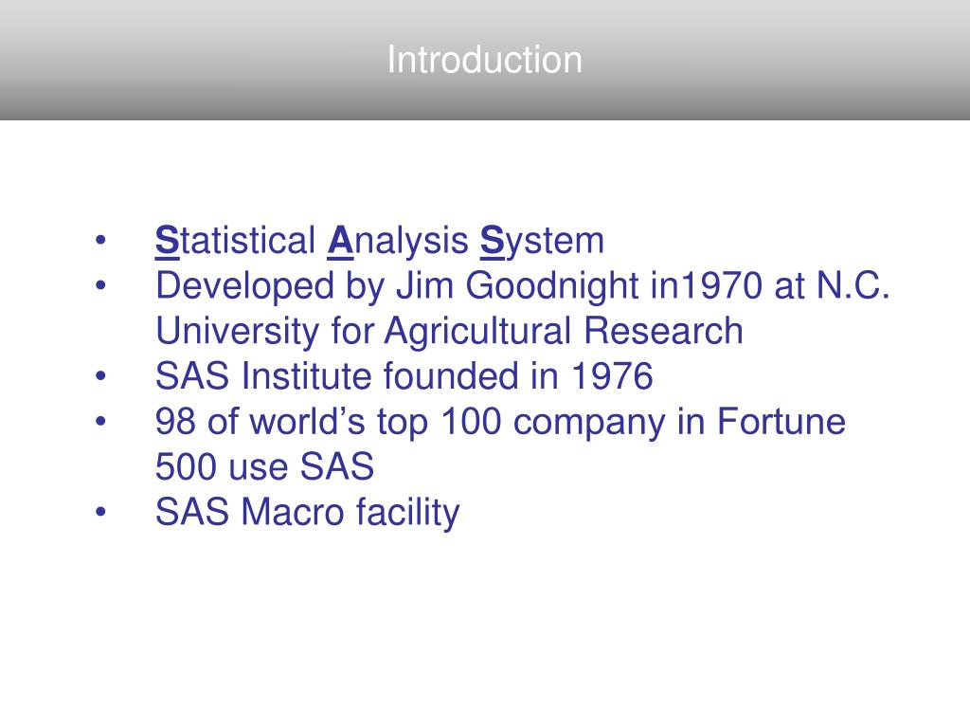Select the year "1976"
970x728 pixels.
point(612,376)
